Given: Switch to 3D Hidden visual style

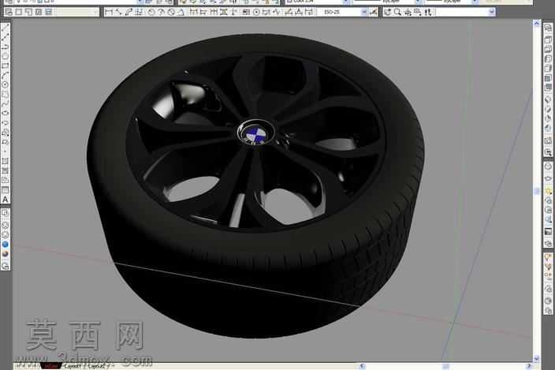Looking at the screenshot, I should [6, 235].
